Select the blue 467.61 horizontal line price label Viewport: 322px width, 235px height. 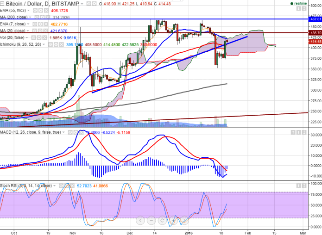tap(315, 19)
